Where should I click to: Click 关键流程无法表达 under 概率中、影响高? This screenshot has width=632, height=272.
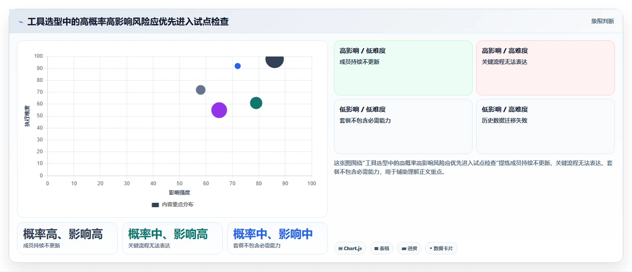tap(149, 246)
